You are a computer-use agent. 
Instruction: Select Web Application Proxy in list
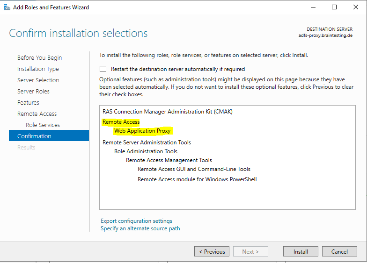pos(142,131)
